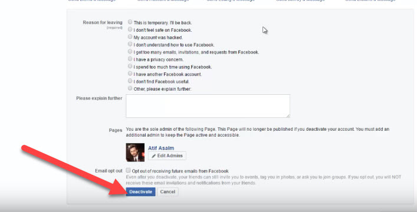
Task: Open the Atif Asalm page link
Action: 161,148
